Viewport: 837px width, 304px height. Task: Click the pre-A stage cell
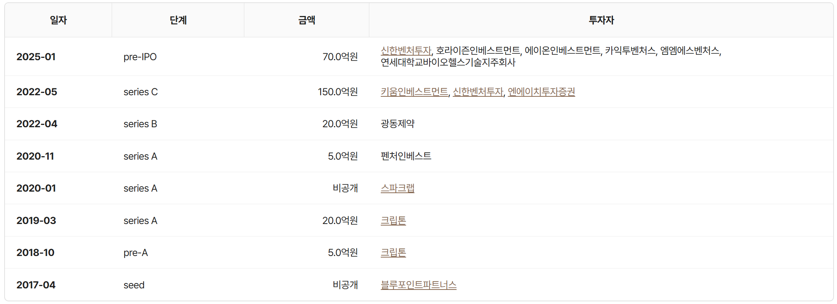click(x=135, y=253)
